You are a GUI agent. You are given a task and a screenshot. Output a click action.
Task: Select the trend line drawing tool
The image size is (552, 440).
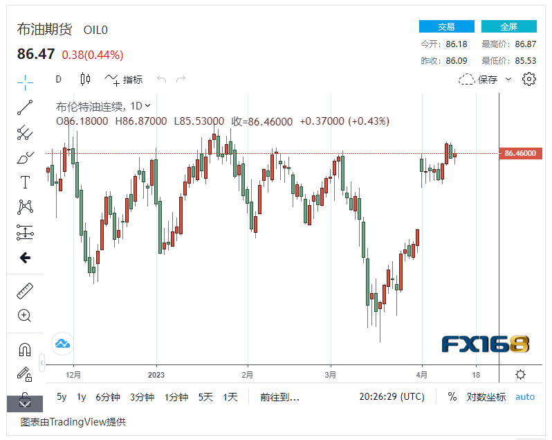tap(25, 107)
